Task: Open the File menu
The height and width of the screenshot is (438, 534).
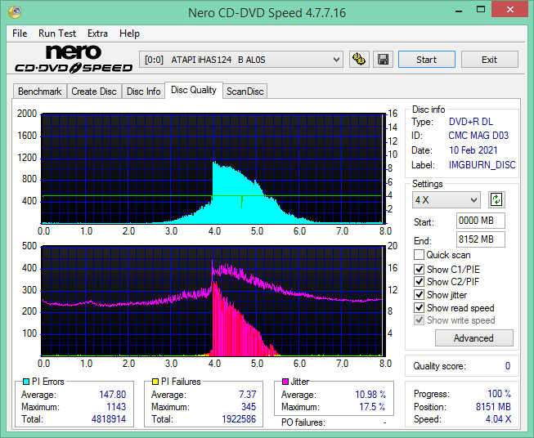Action: pos(20,34)
